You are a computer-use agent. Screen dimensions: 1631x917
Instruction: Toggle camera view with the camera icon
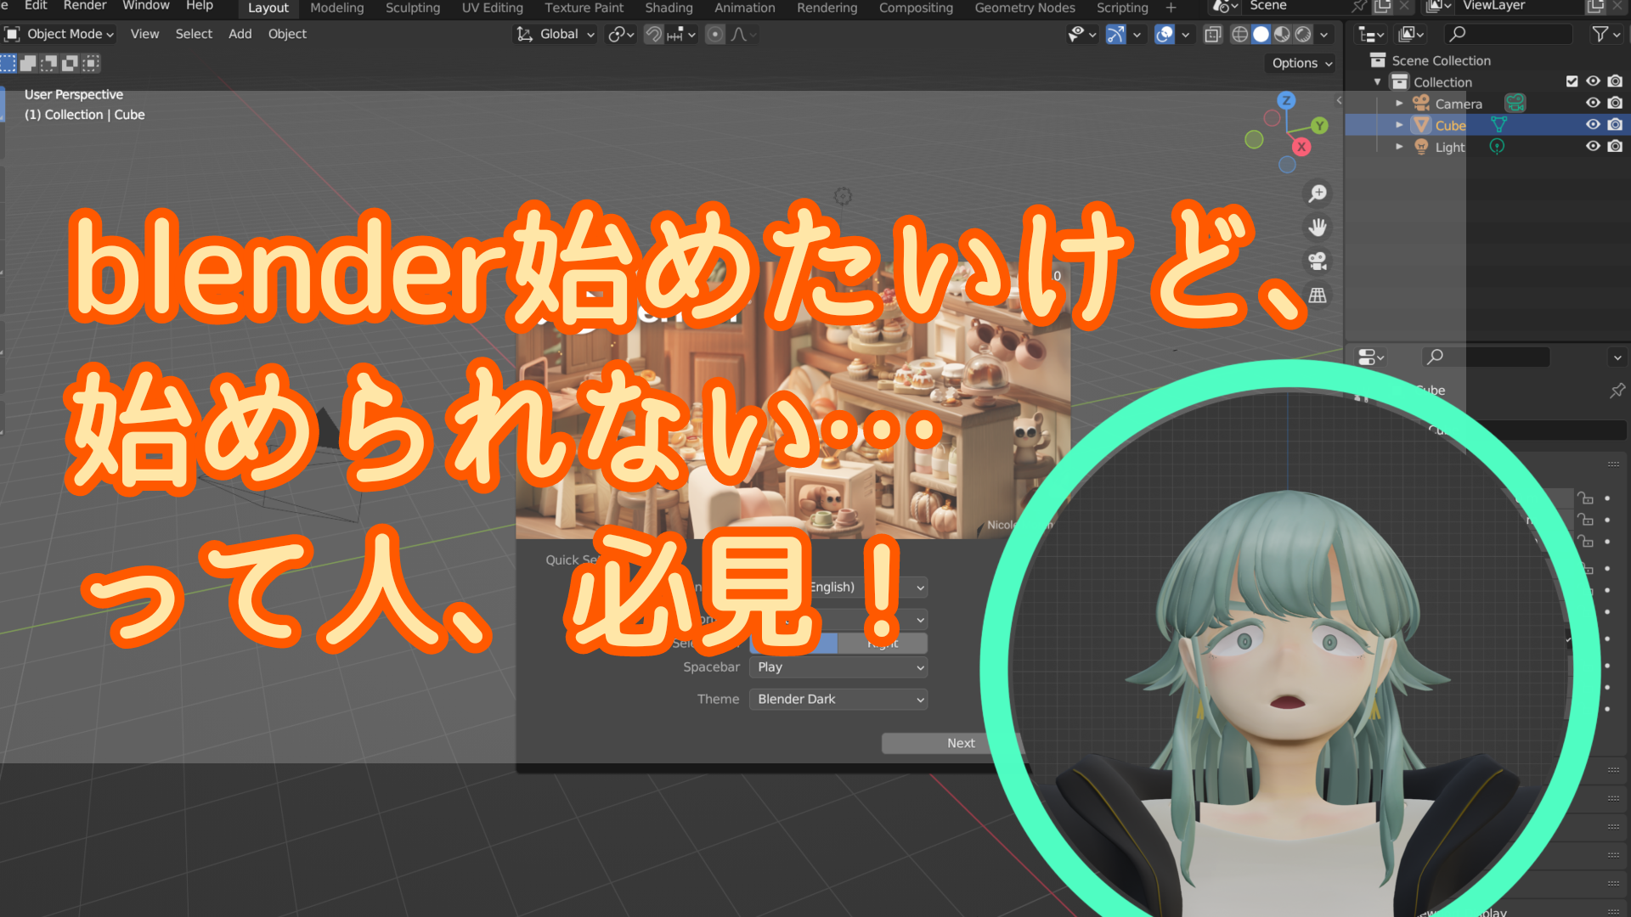pos(1318,262)
